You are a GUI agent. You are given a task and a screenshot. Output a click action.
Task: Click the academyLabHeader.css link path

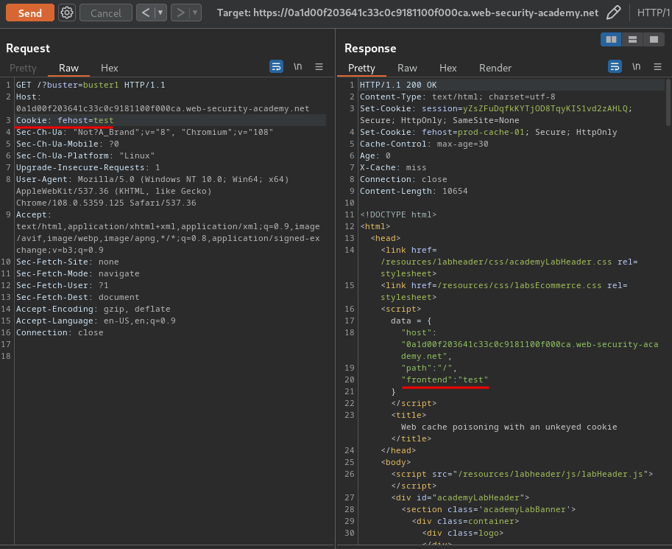tap(496, 262)
